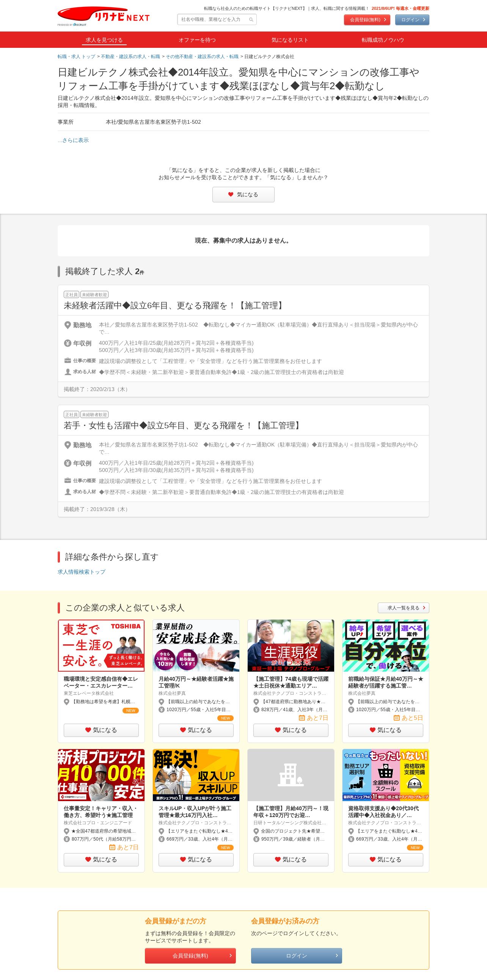Image resolution: width=487 pixels, height=975 pixels.
Task: Open the オファーを待つ tab
Action: (197, 40)
